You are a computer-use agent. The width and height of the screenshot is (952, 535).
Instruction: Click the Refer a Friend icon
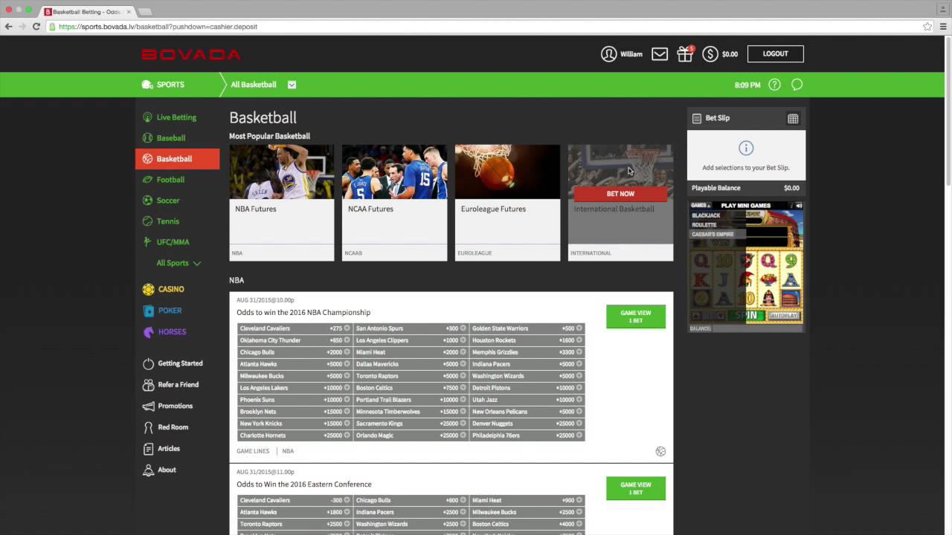pyautogui.click(x=148, y=385)
